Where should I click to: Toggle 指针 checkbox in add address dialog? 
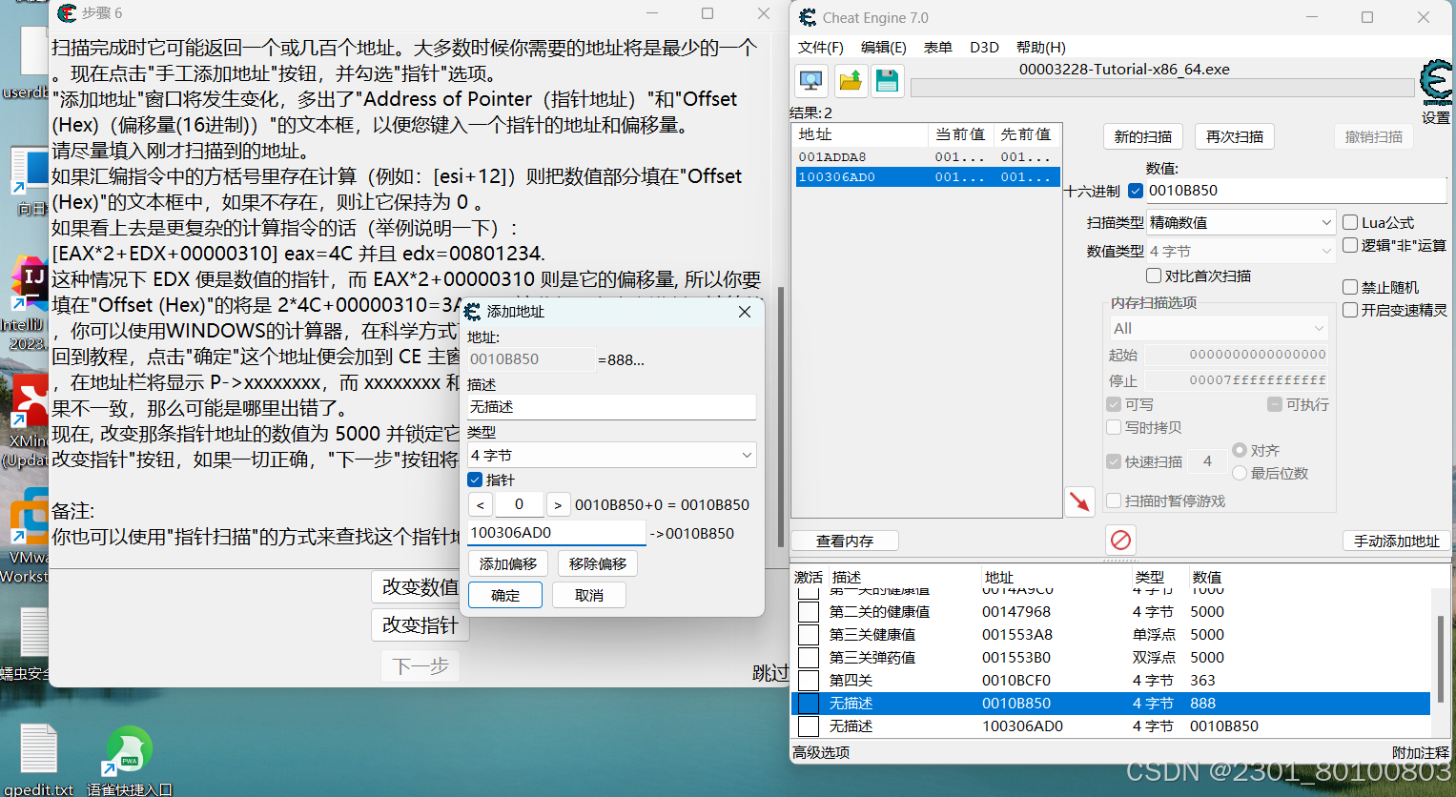475,480
